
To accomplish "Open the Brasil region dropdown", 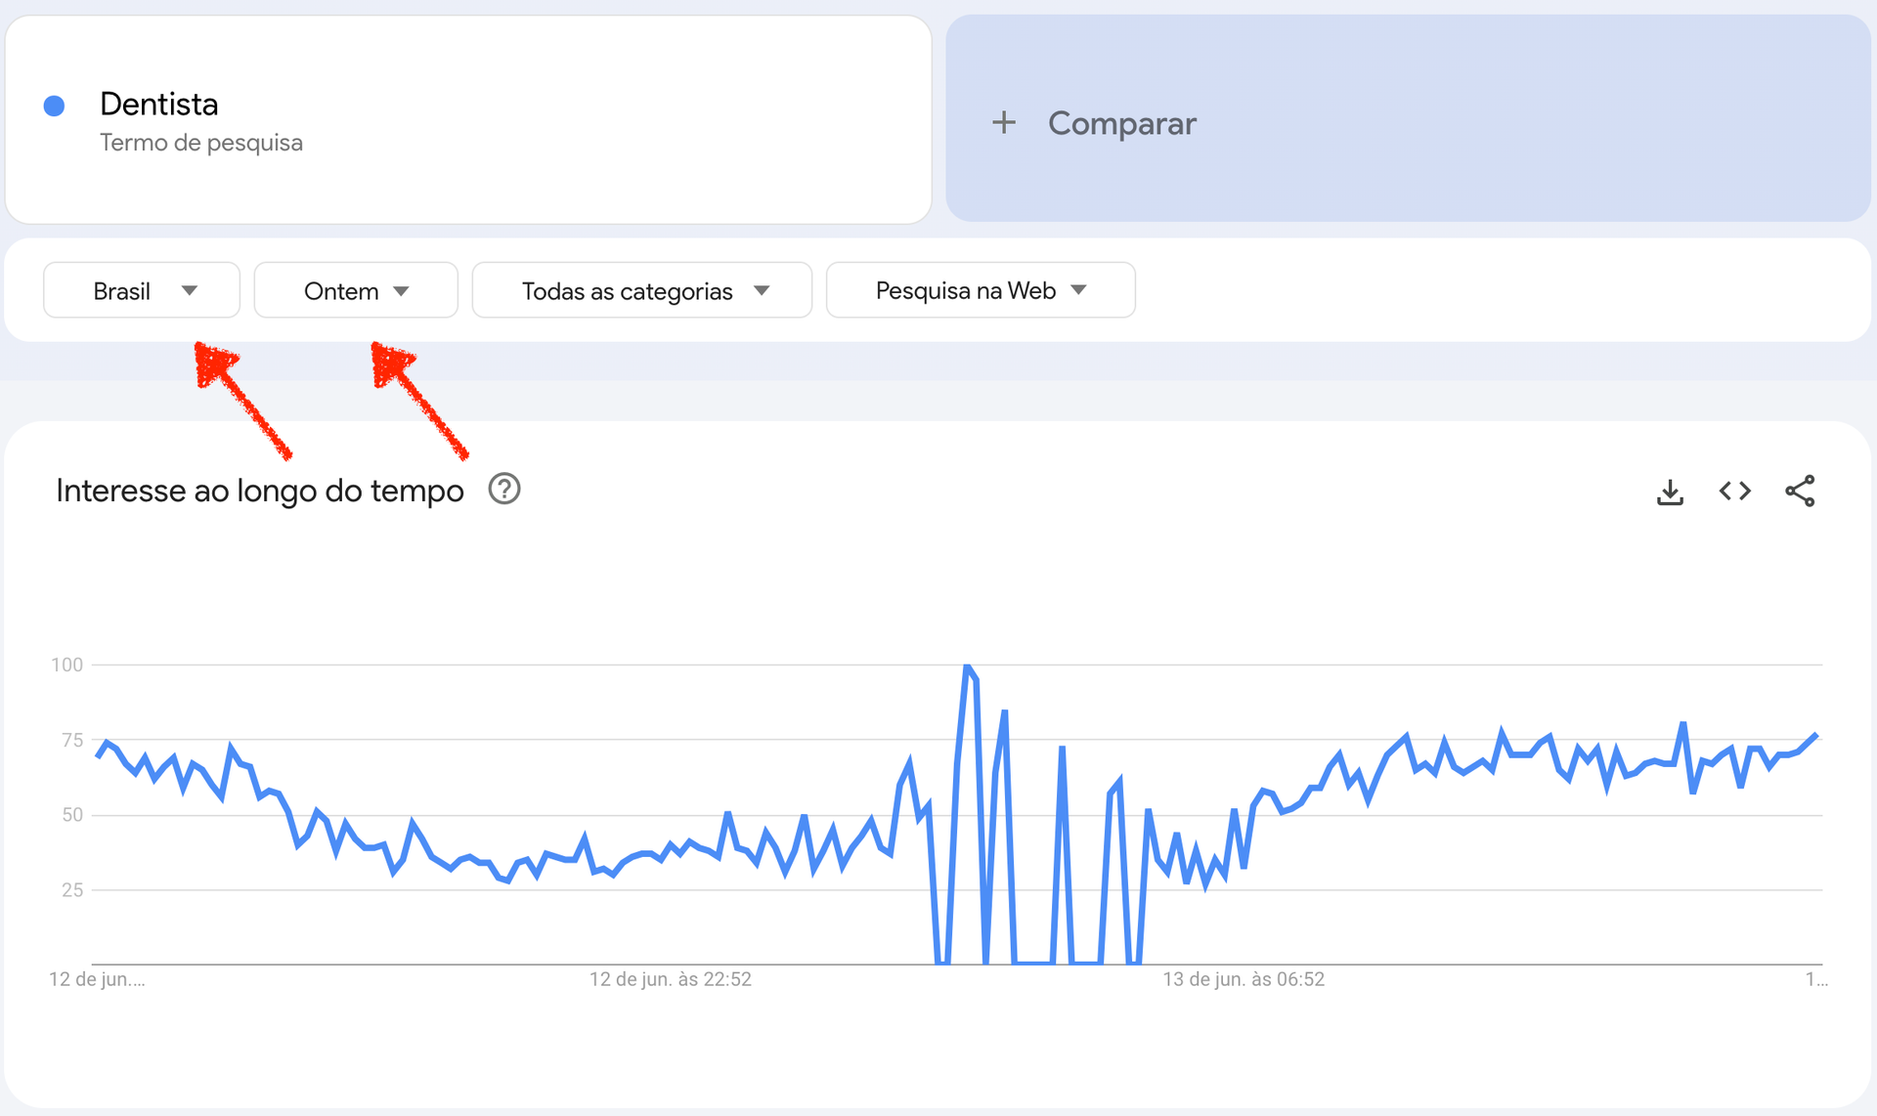I will tap(141, 289).
